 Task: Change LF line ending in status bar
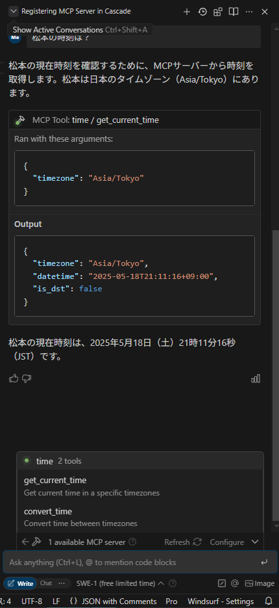point(56,601)
